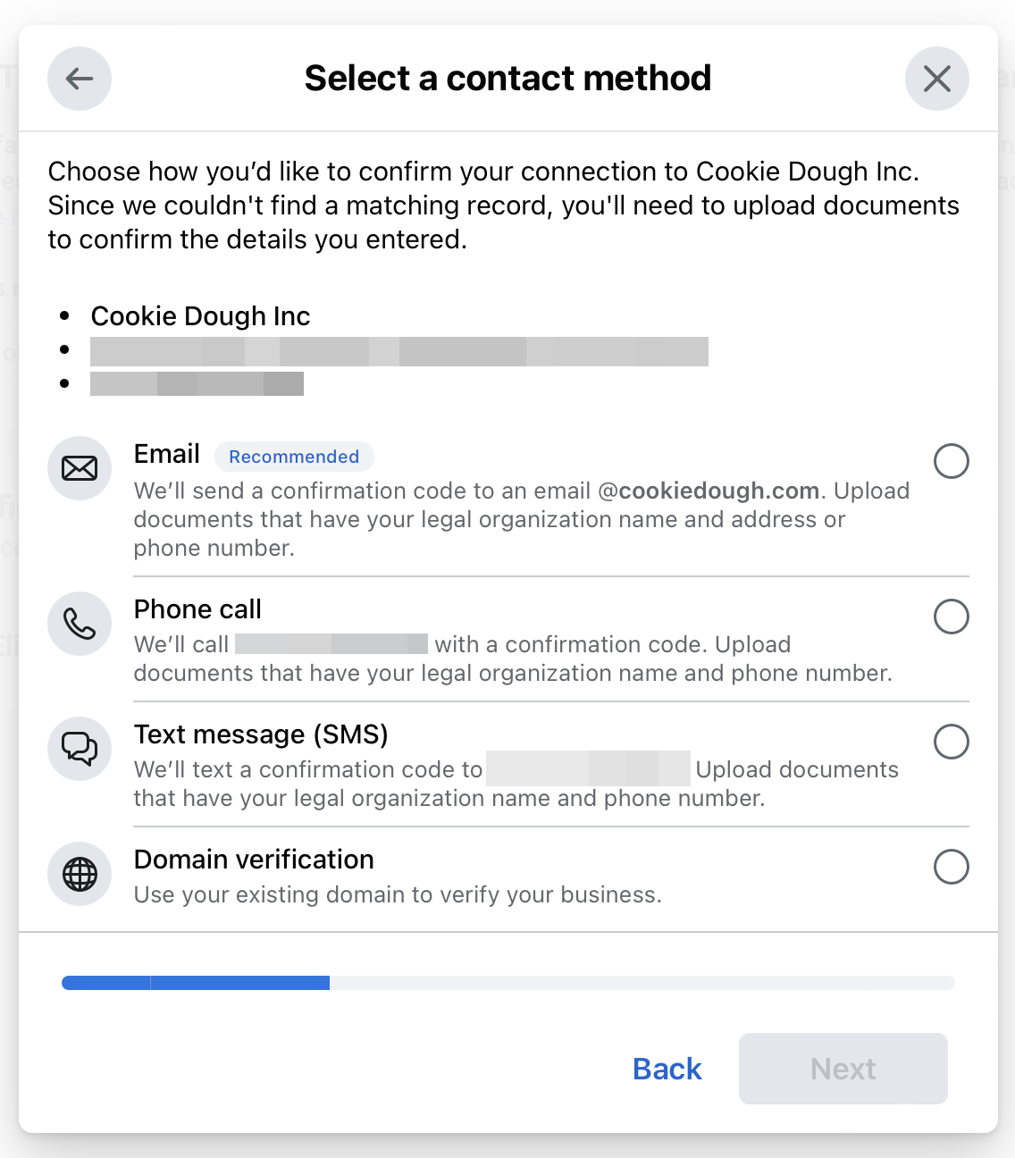The height and width of the screenshot is (1158, 1015).
Task: Click the Cookie Dough Inc bullet item
Action: 200,315
